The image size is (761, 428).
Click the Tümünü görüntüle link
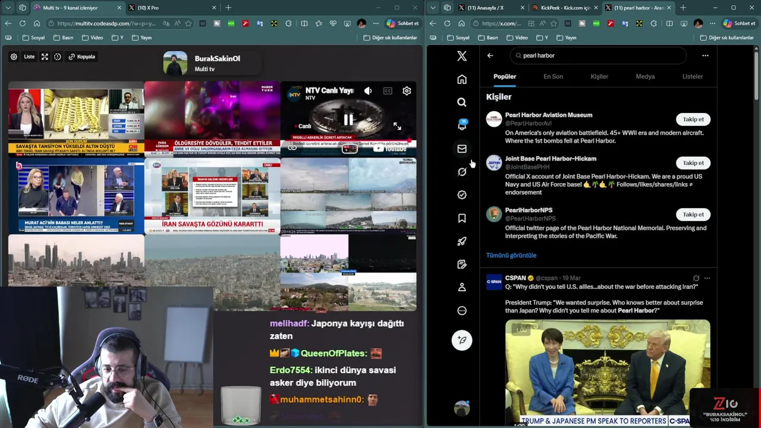tap(511, 255)
